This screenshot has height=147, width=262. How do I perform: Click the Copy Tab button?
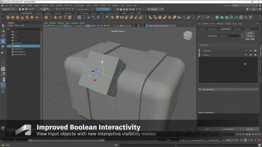click(249, 129)
